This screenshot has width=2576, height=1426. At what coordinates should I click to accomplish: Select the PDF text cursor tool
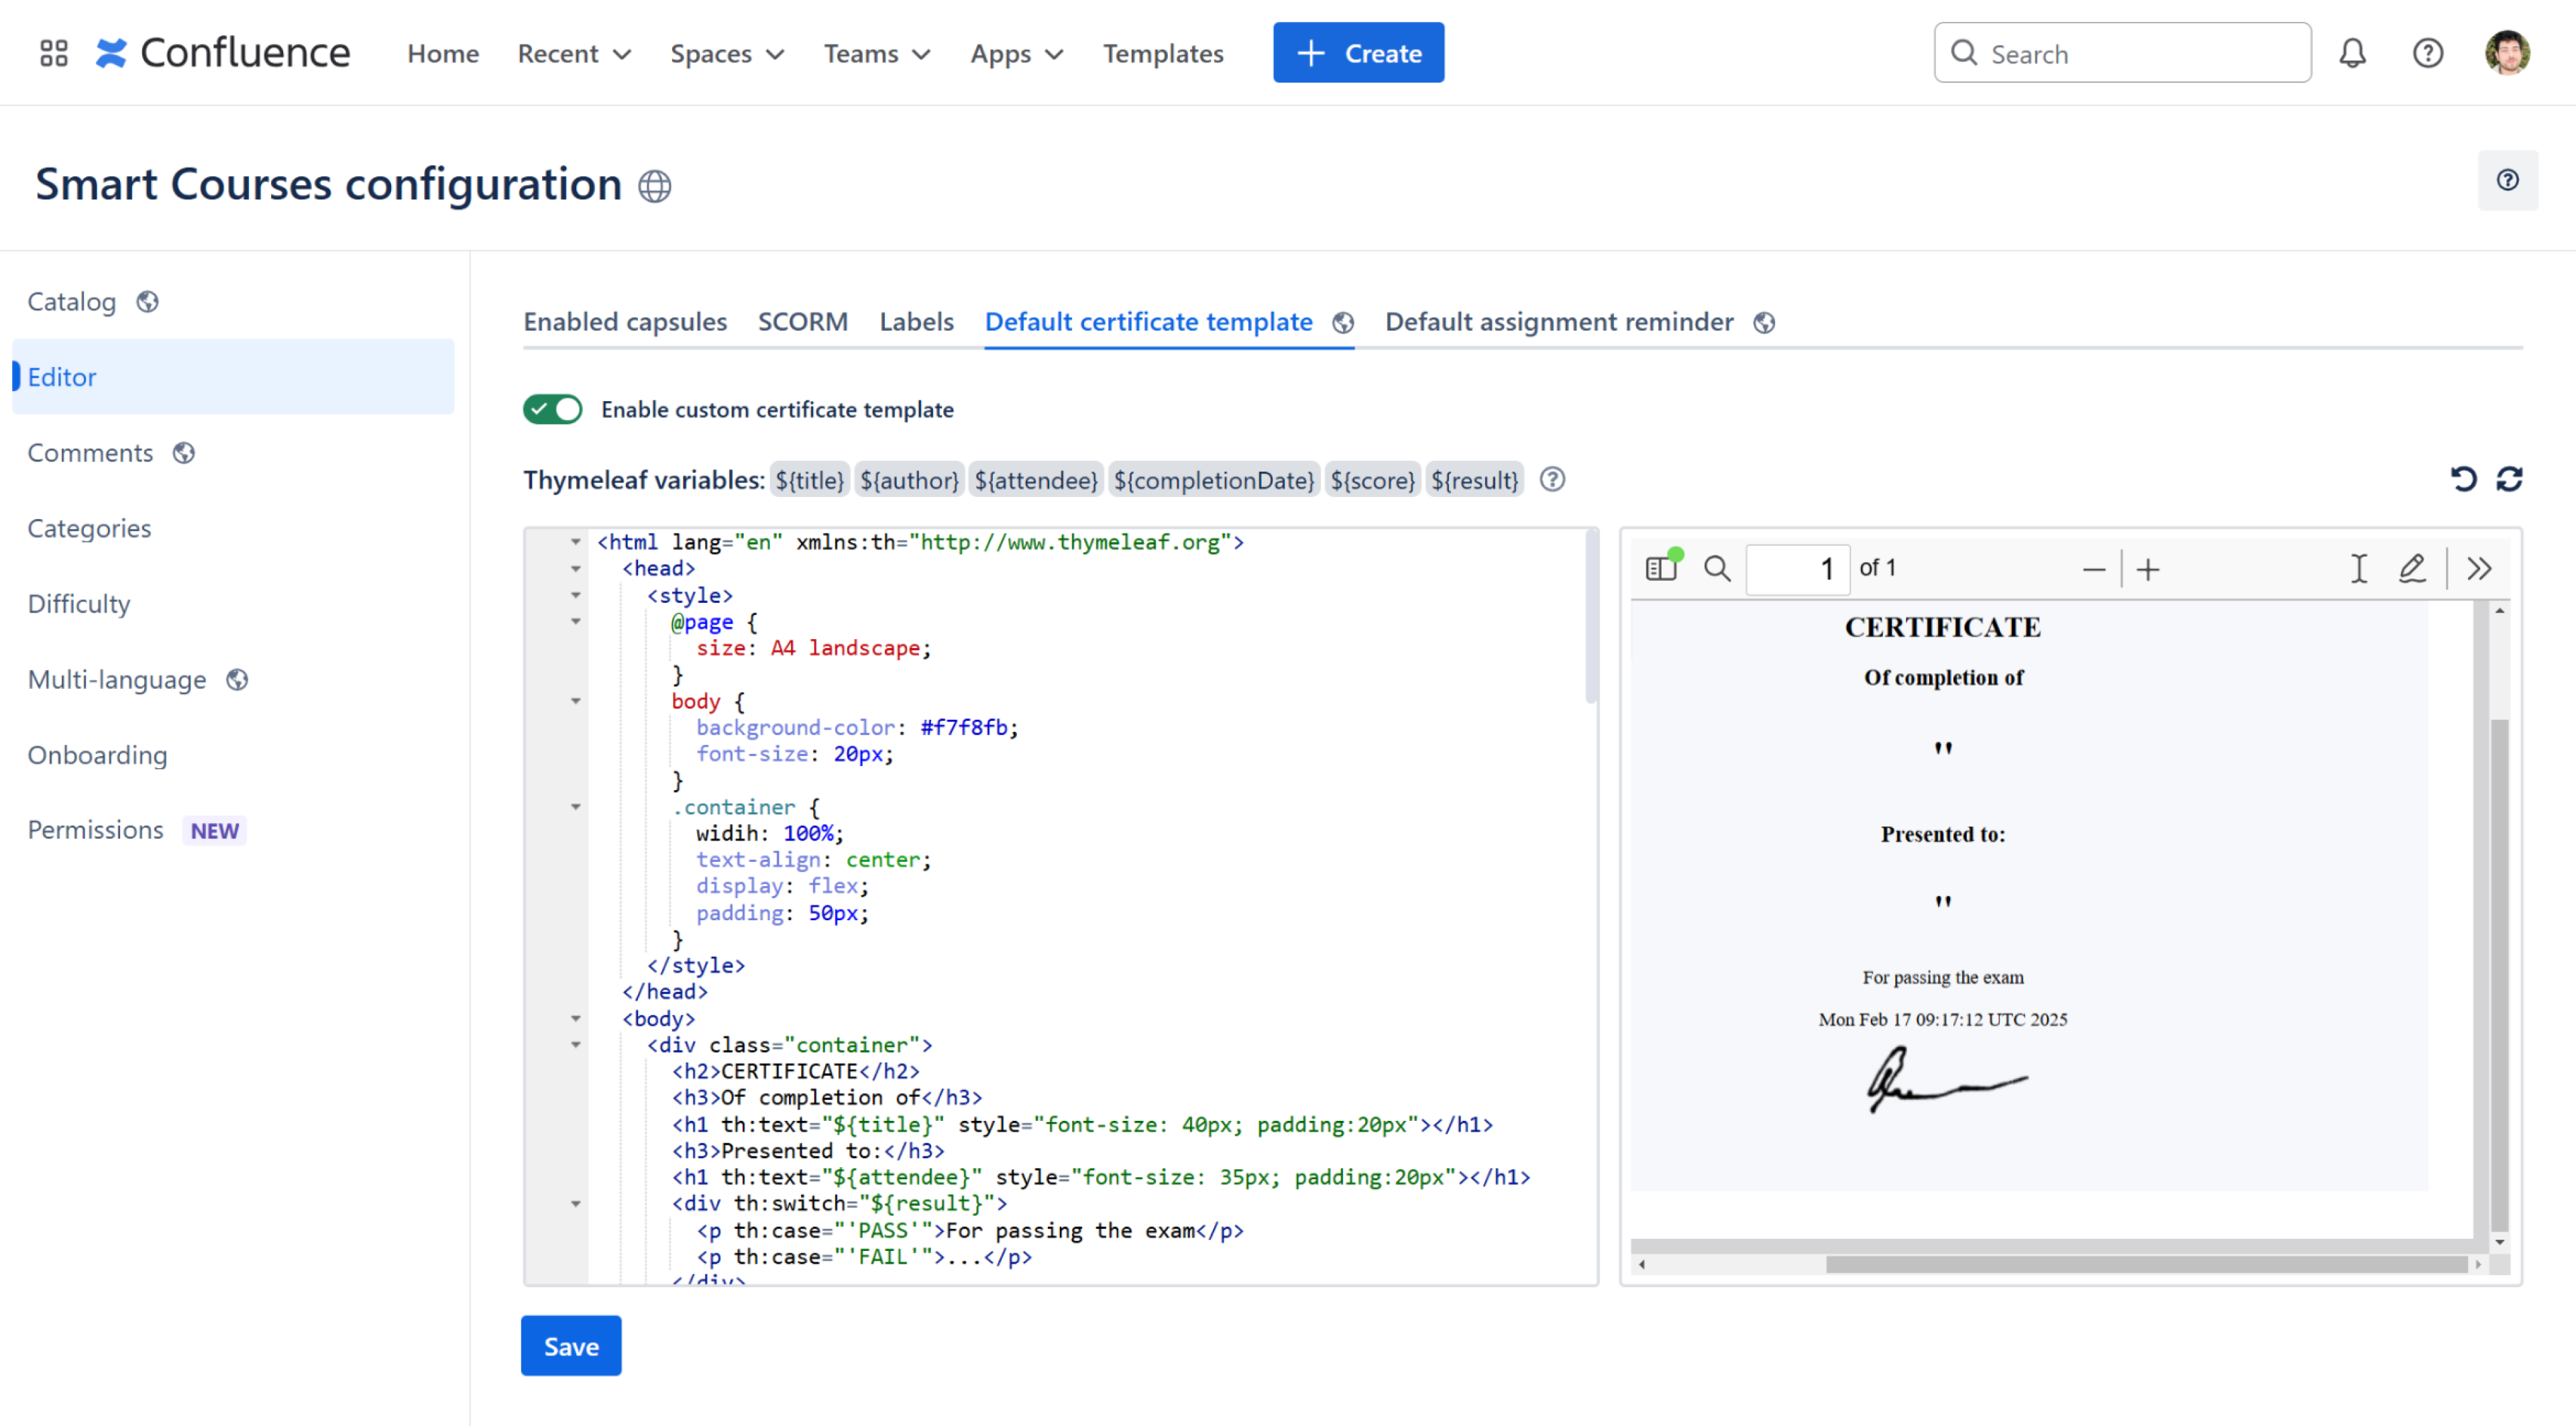[x=2358, y=568]
